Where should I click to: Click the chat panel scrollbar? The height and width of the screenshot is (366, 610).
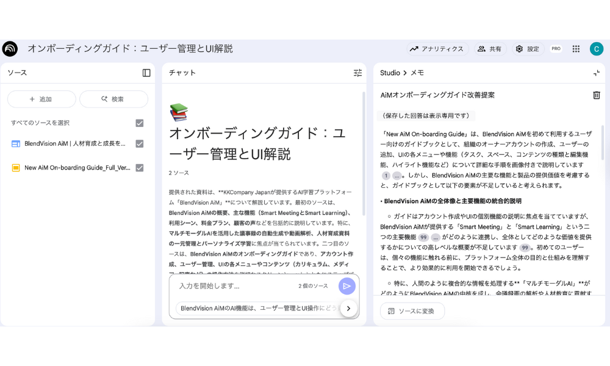(364, 154)
